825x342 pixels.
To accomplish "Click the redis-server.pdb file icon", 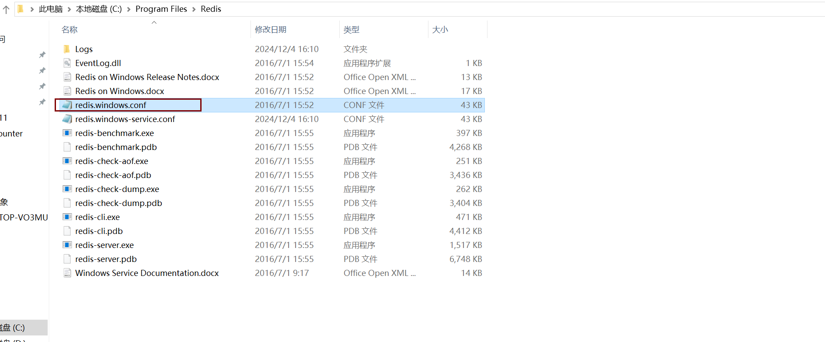I will click(x=67, y=259).
